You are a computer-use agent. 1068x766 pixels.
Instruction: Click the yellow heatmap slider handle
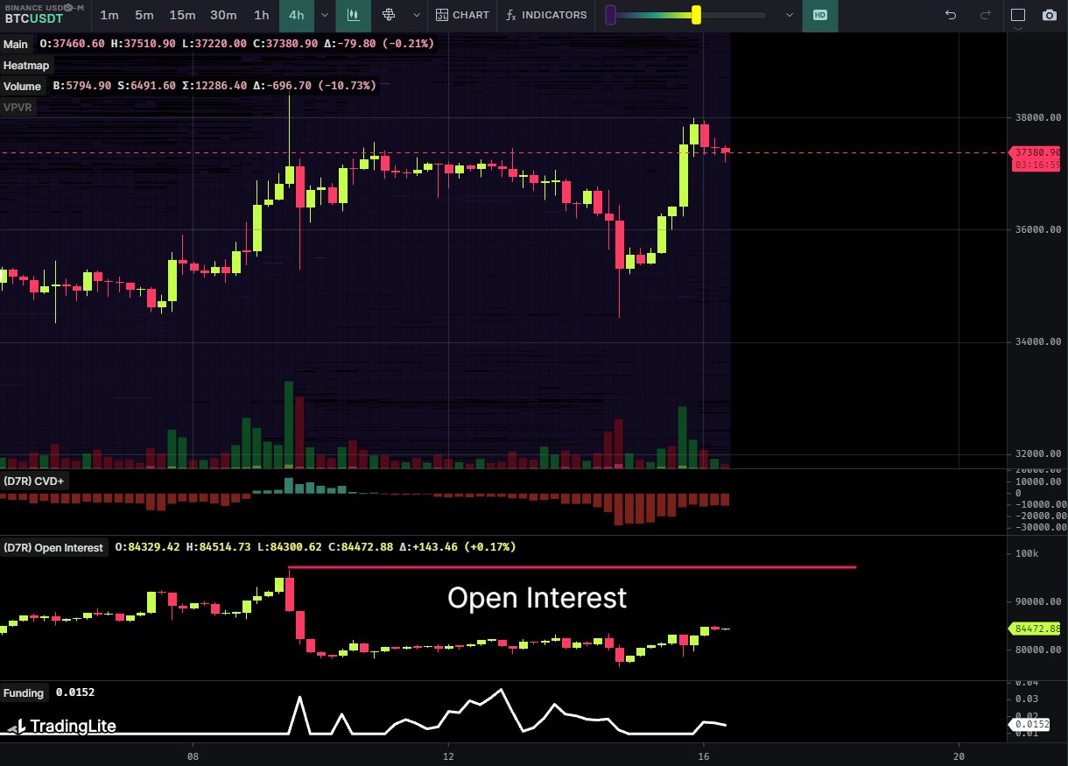coord(696,15)
